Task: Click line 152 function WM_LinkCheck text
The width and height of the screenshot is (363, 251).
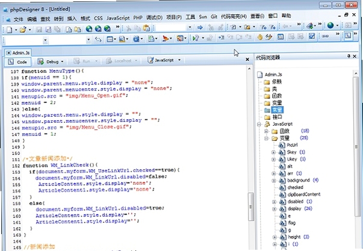Action: pyautogui.click(x=60, y=165)
